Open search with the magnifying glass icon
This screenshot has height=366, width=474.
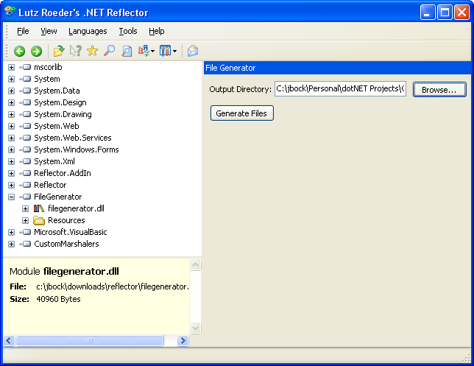(110, 51)
